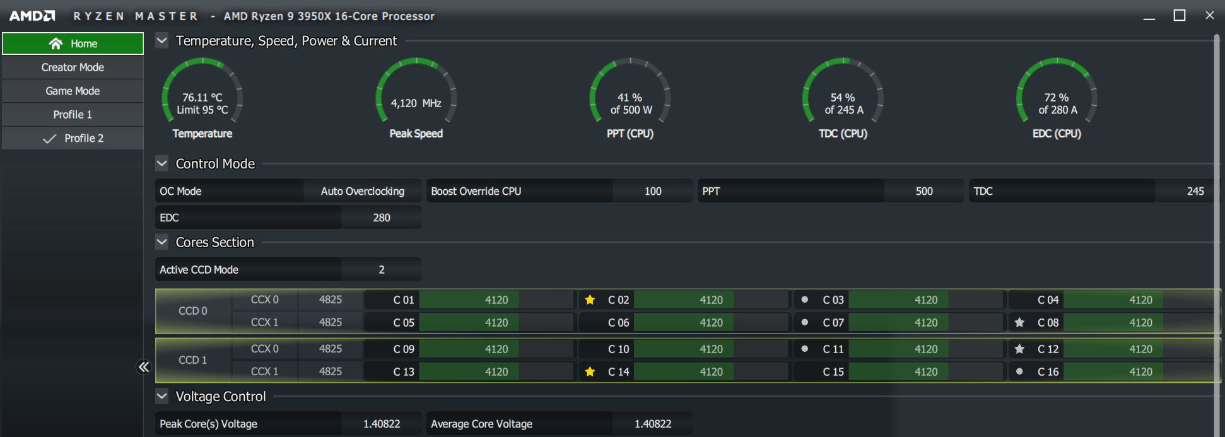Click CCX 1 4825 value in CCD 0
This screenshot has height=437, width=1225.
[x=331, y=322]
